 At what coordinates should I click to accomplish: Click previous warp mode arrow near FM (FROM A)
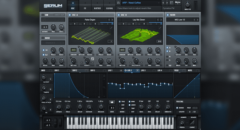pos(131,63)
